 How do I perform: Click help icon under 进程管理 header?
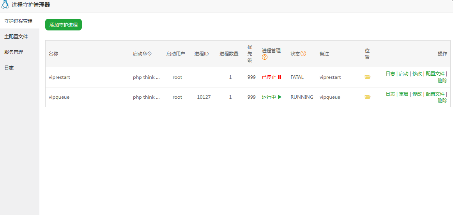tap(265, 57)
